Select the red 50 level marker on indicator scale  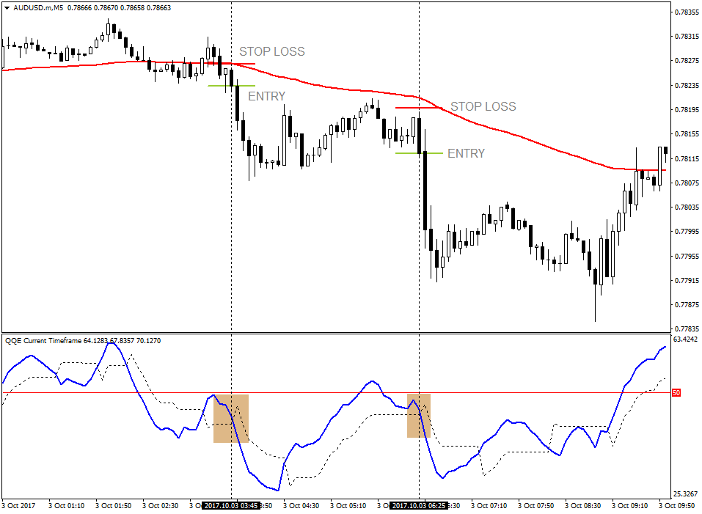click(x=675, y=394)
